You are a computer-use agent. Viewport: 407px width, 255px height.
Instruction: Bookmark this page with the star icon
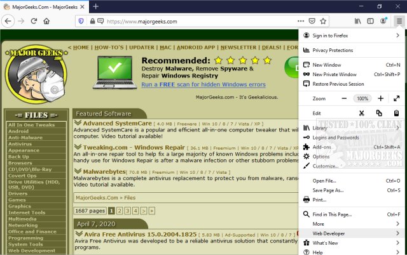(323, 21)
